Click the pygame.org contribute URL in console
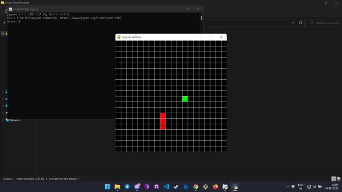This screenshot has height=192, width=342. 90,18
